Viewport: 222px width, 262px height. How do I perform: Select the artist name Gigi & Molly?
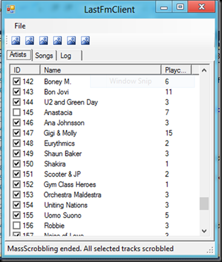point(60,133)
